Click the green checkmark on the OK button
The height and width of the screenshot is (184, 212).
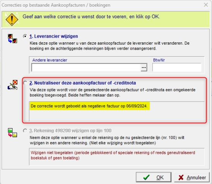pos(146,177)
